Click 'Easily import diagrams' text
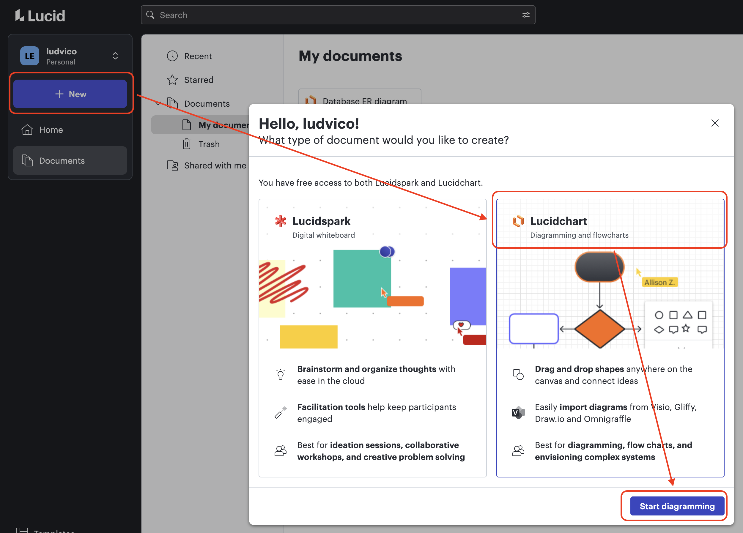 point(581,407)
